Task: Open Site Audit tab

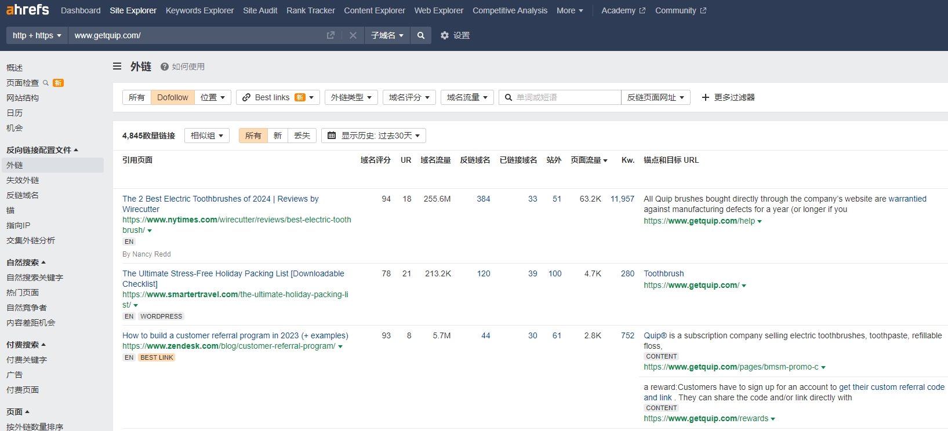Action: click(x=260, y=10)
